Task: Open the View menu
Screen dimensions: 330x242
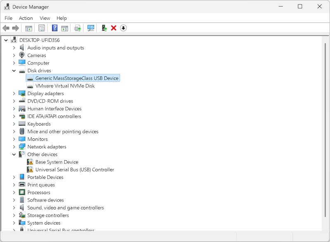Action: point(45,18)
